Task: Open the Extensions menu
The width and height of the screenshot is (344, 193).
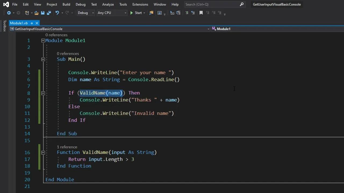Action: (140, 4)
